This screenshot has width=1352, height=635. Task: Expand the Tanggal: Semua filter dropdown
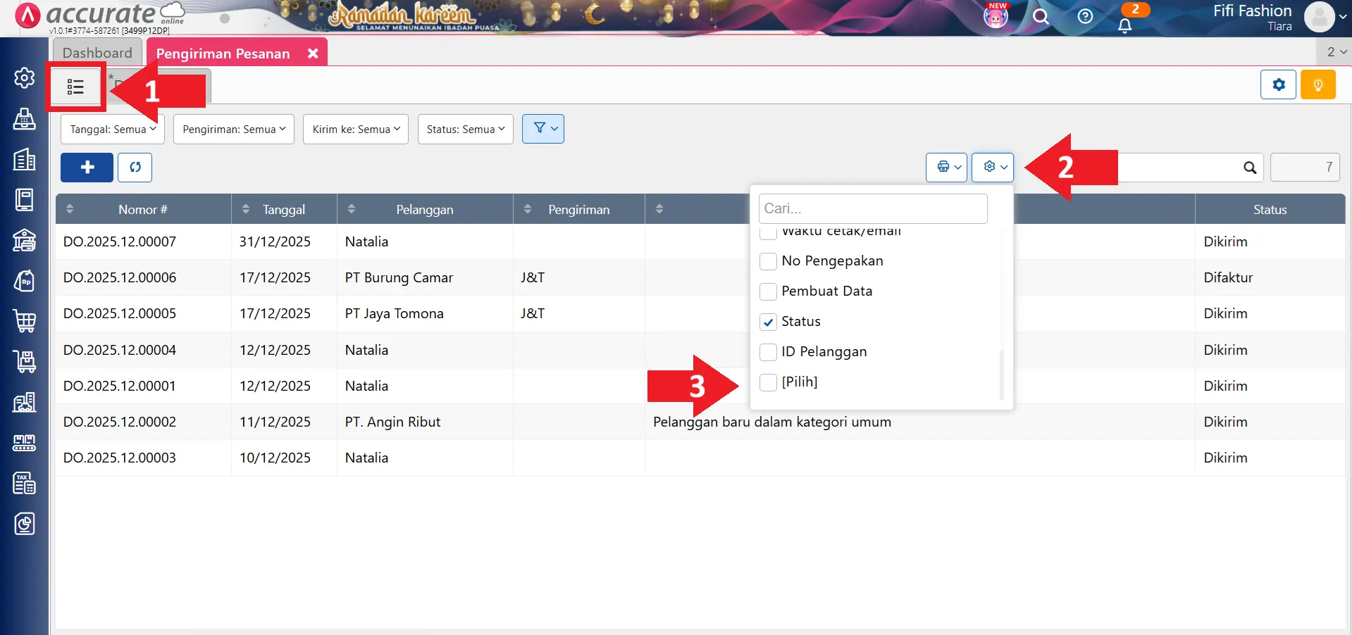[113, 130]
